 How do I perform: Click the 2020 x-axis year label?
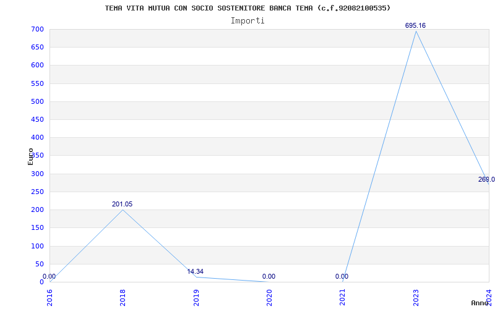pyautogui.click(x=269, y=298)
